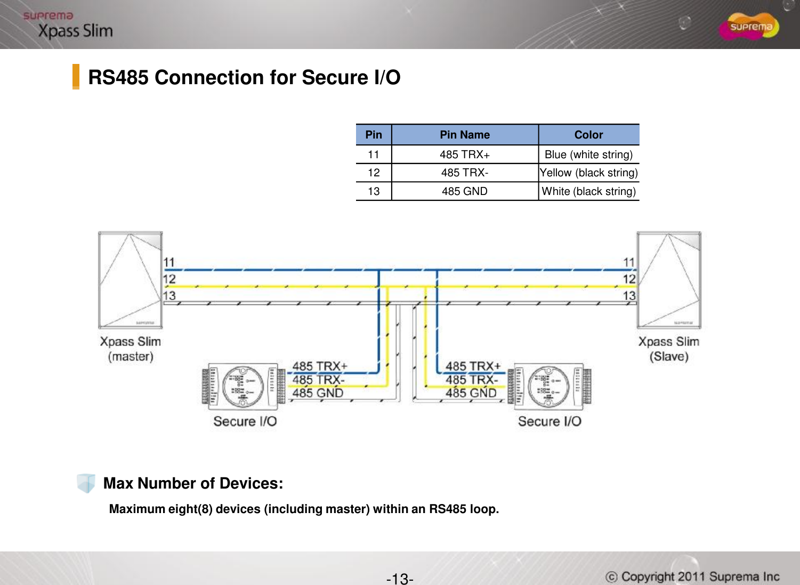Click pin label 11 on master device

[169, 262]
